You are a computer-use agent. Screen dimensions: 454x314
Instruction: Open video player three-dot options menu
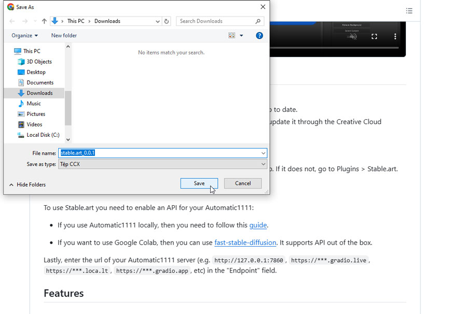click(x=395, y=37)
